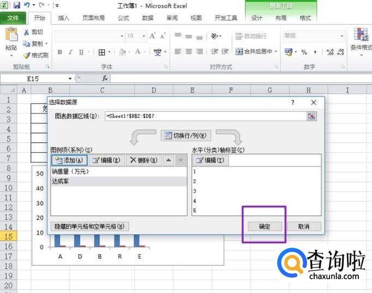The image size is (372, 293).
Task: Click the 切换行/列 button
Action: click(x=186, y=136)
